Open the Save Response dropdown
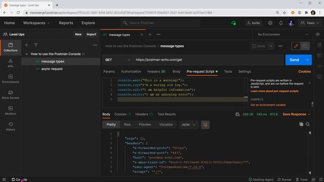The width and height of the screenshot is (324, 182). tap(297, 114)
